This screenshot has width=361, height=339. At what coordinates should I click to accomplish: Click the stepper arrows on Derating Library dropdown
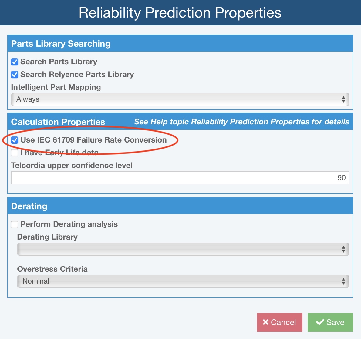click(x=343, y=249)
